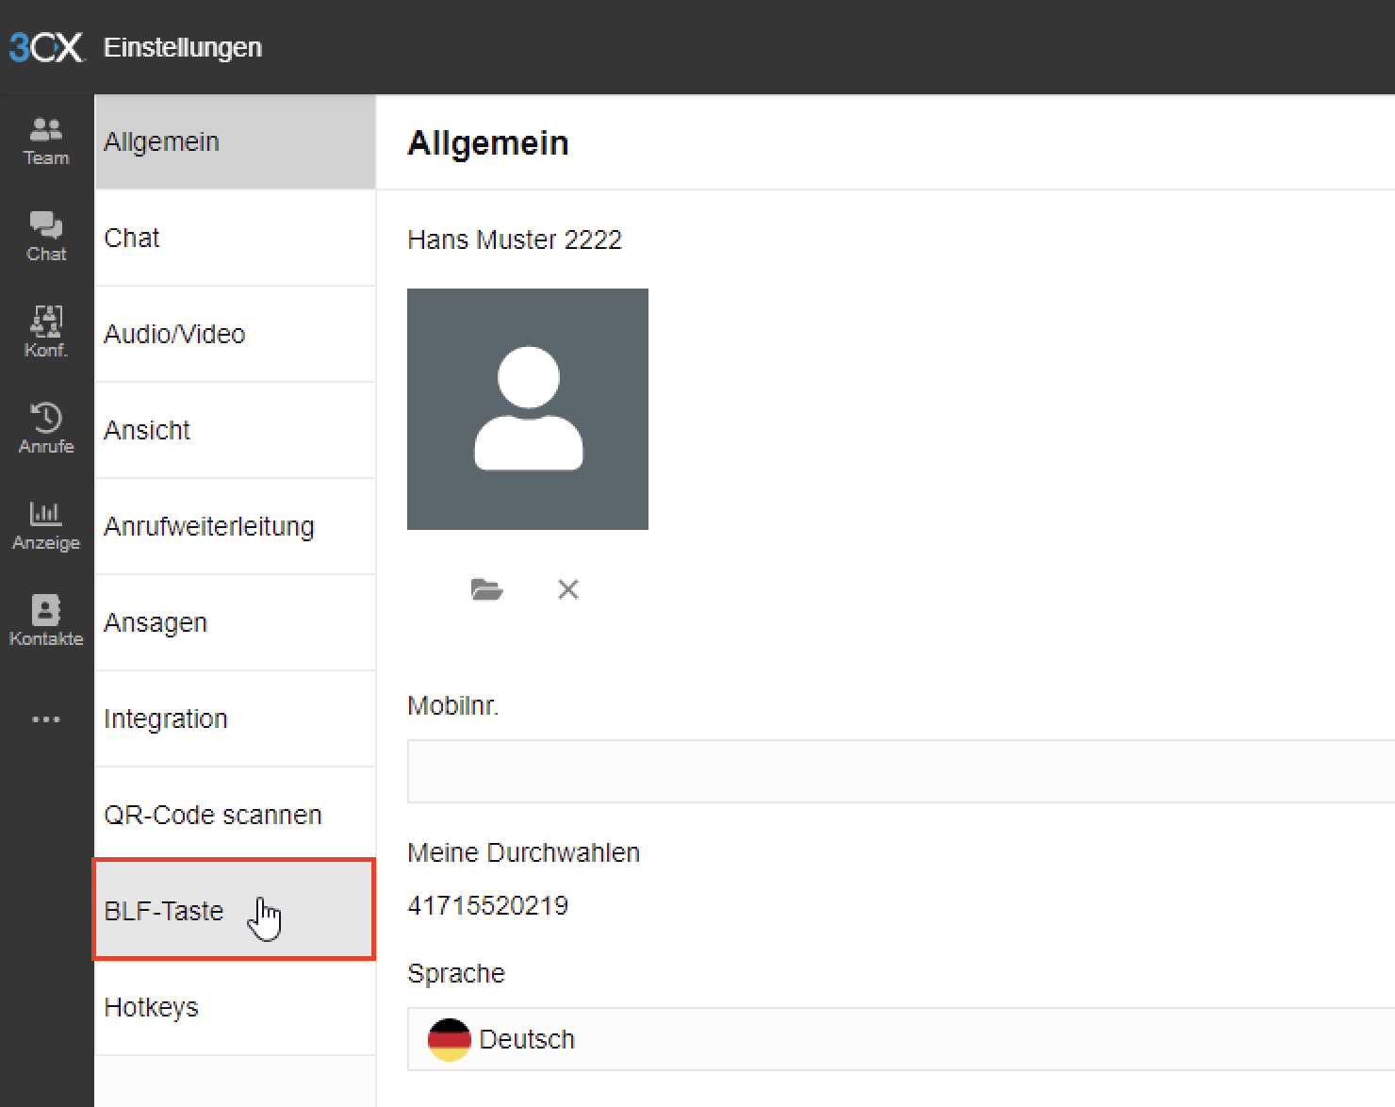Remove profile picture with X icon
The height and width of the screenshot is (1107, 1395).
[567, 590]
